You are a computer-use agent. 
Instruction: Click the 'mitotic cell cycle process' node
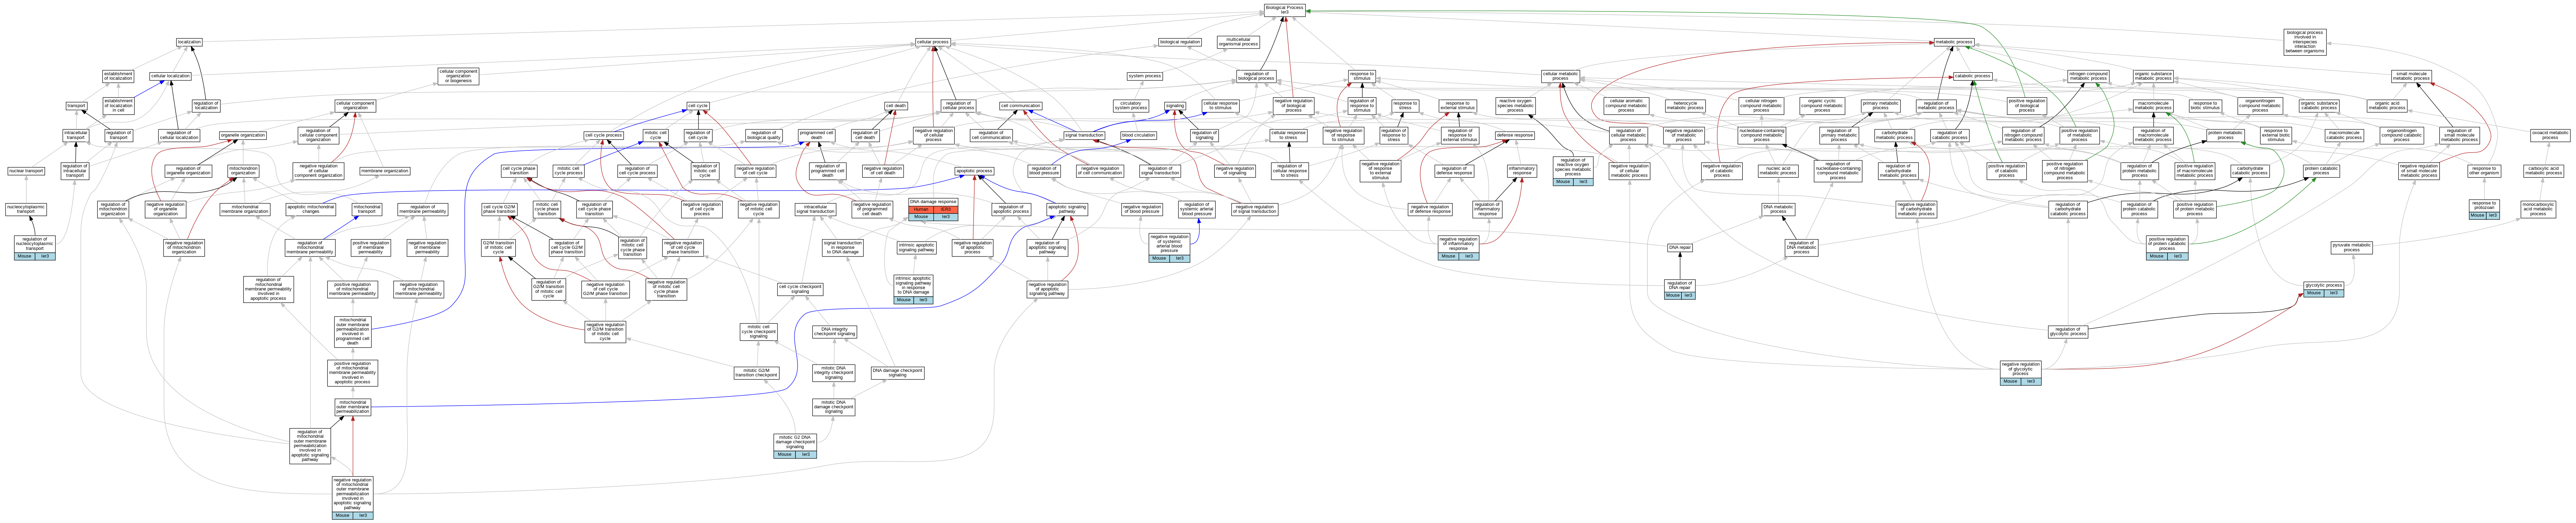568,171
